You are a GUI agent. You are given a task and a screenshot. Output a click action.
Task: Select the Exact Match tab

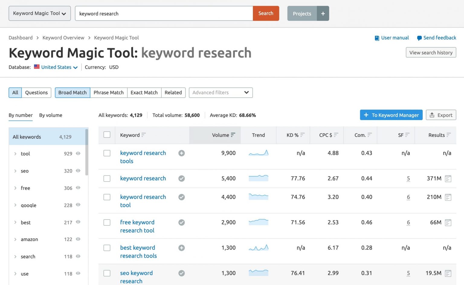point(144,92)
